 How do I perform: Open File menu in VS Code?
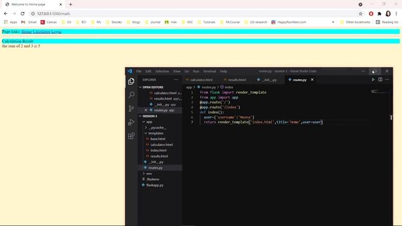[x=139, y=71]
